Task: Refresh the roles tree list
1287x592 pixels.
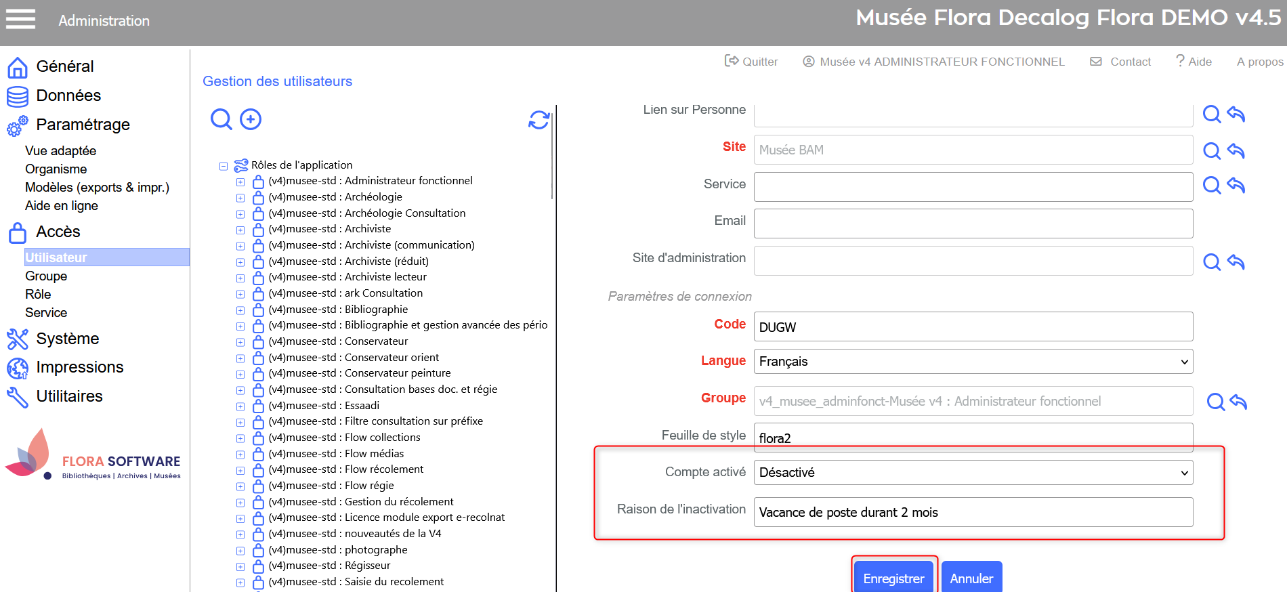Action: coord(539,120)
